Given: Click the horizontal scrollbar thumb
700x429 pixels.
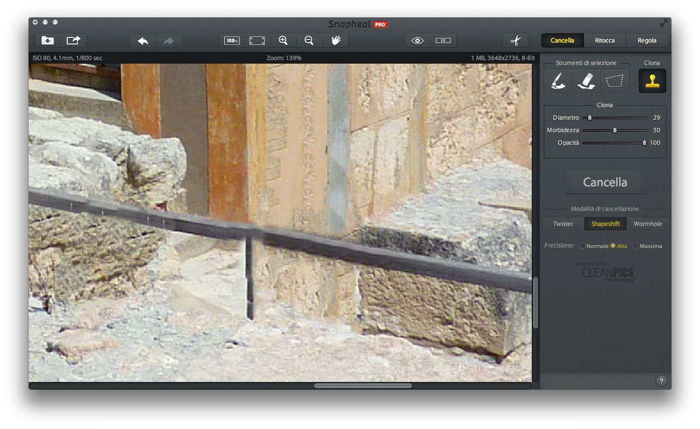Looking at the screenshot, I should (x=363, y=385).
